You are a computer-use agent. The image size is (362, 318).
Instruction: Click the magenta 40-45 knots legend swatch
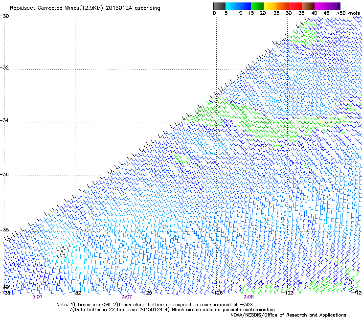(321, 6)
